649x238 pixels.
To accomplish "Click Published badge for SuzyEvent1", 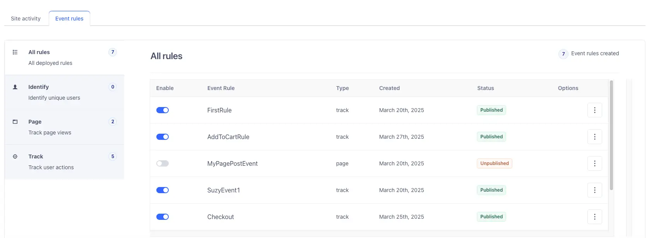I will 491,190.
